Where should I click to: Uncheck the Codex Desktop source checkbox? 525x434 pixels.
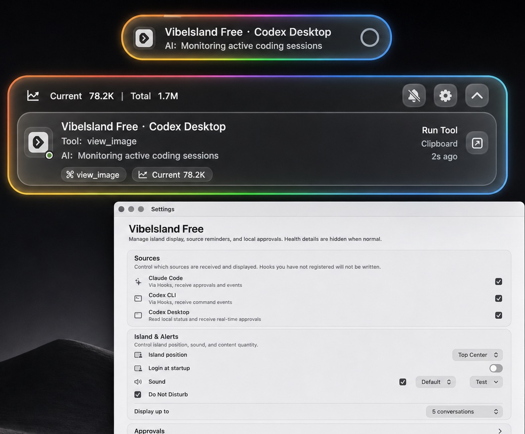(499, 315)
